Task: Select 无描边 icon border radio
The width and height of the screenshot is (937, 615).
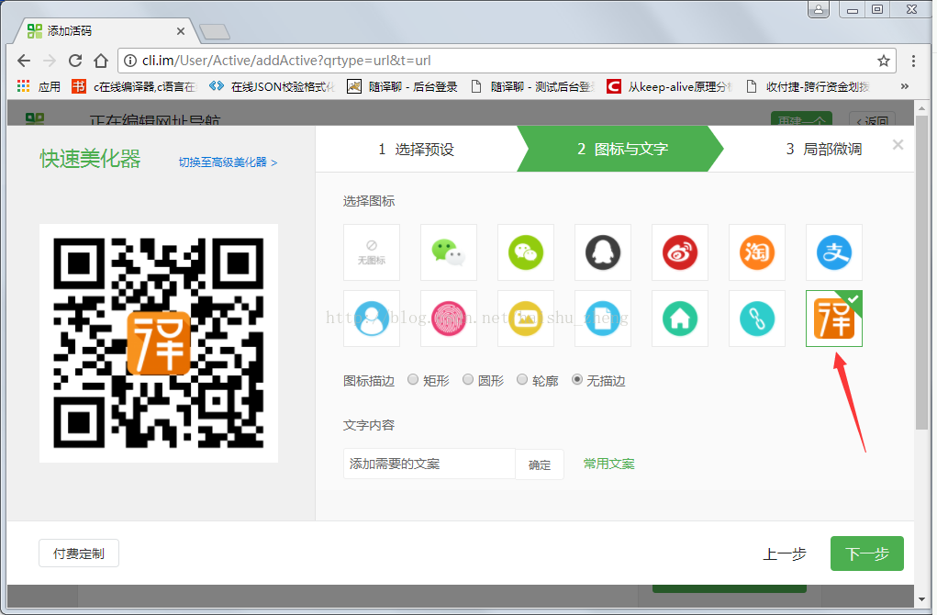Action: pos(577,379)
